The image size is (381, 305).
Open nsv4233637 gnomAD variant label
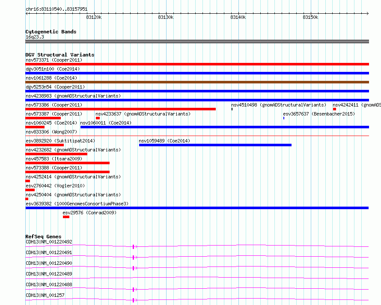pyautogui.click(x=143, y=114)
